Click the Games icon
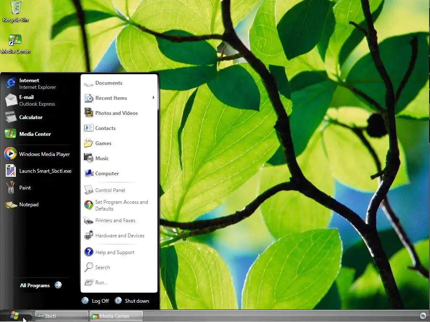Viewport: 430px width, 322px height. [88, 143]
